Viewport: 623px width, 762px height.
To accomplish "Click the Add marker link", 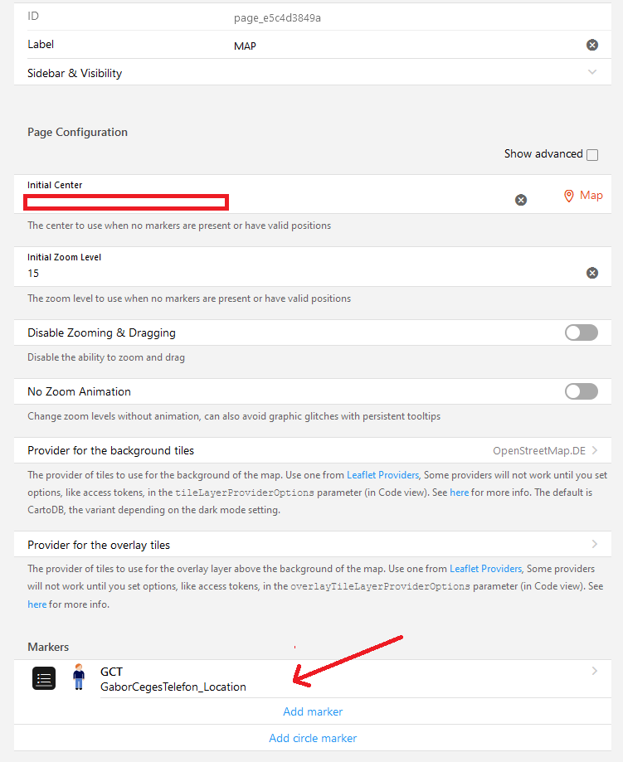I will pos(313,711).
